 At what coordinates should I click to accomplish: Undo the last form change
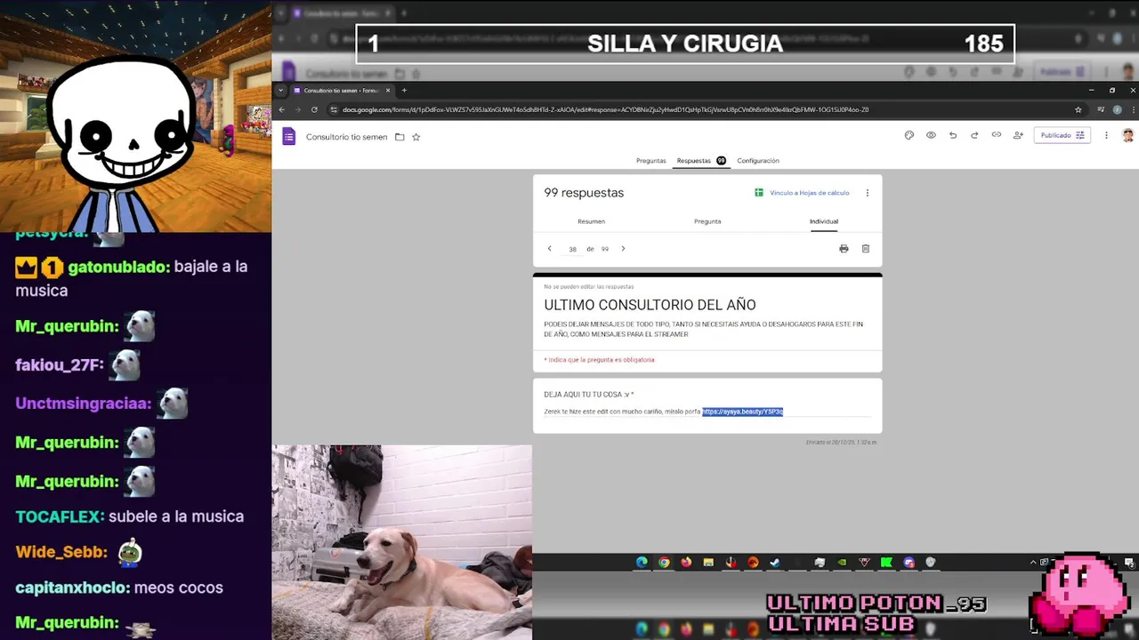click(x=953, y=135)
